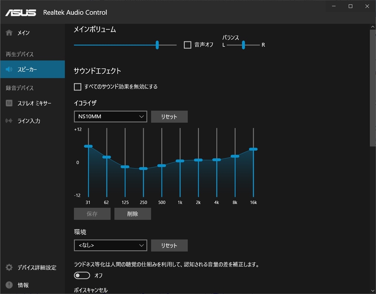This screenshot has width=376, height=294.
Task: Click リセット next to equalizer preset
Action: point(169,117)
